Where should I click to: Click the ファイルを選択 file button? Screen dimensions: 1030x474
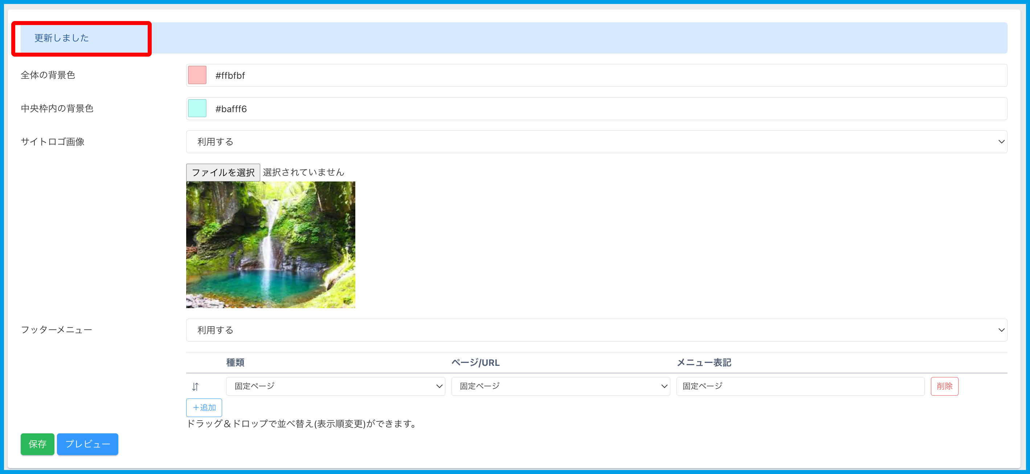click(223, 172)
